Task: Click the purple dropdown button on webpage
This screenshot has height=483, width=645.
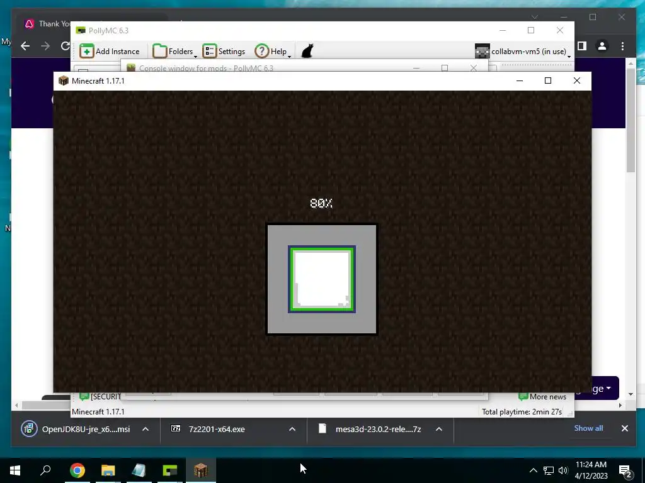Action: pos(605,388)
